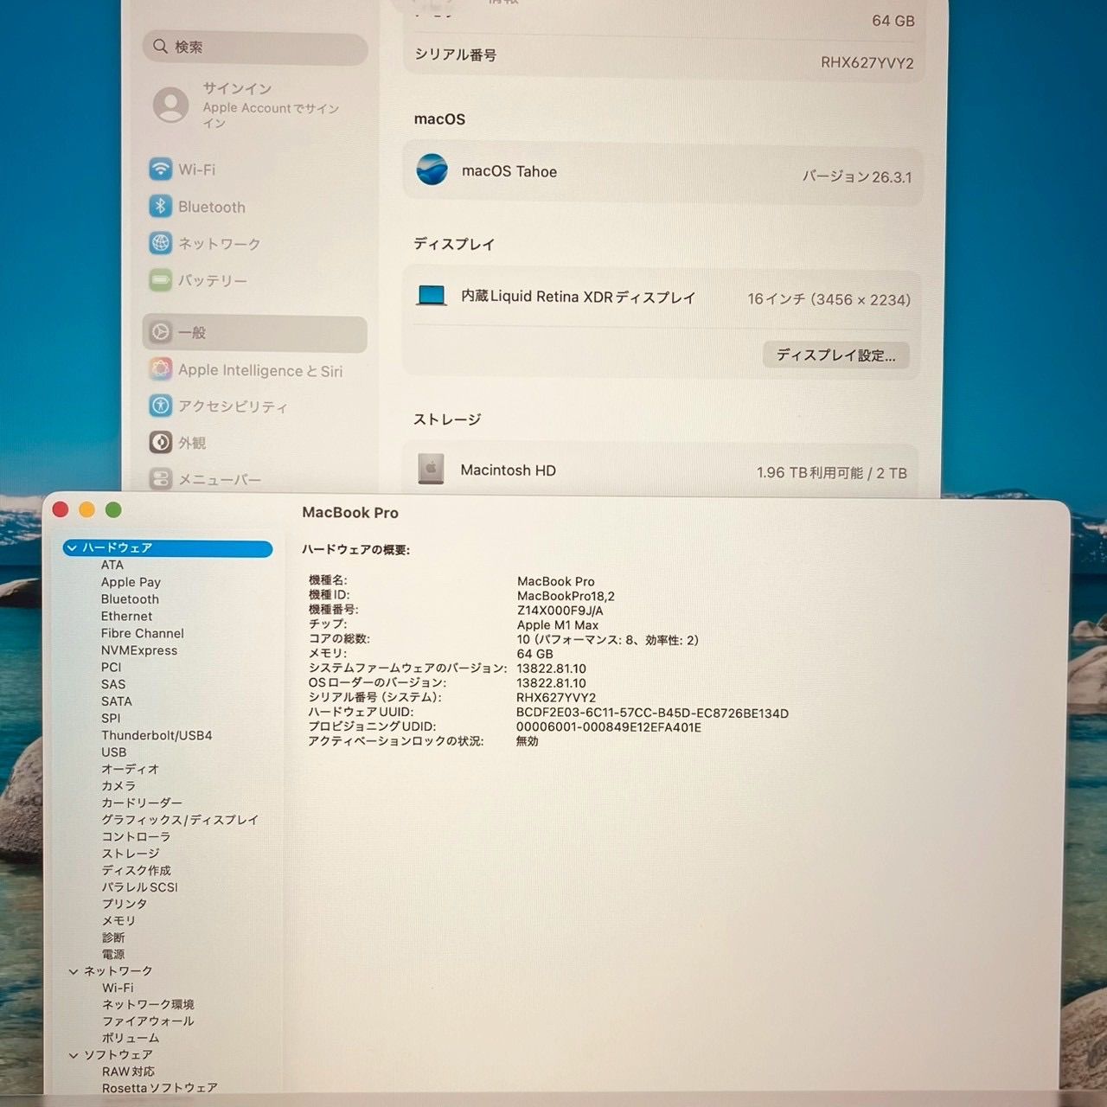Select Ethernet in hardware list
This screenshot has width=1107, height=1107.
tap(126, 616)
